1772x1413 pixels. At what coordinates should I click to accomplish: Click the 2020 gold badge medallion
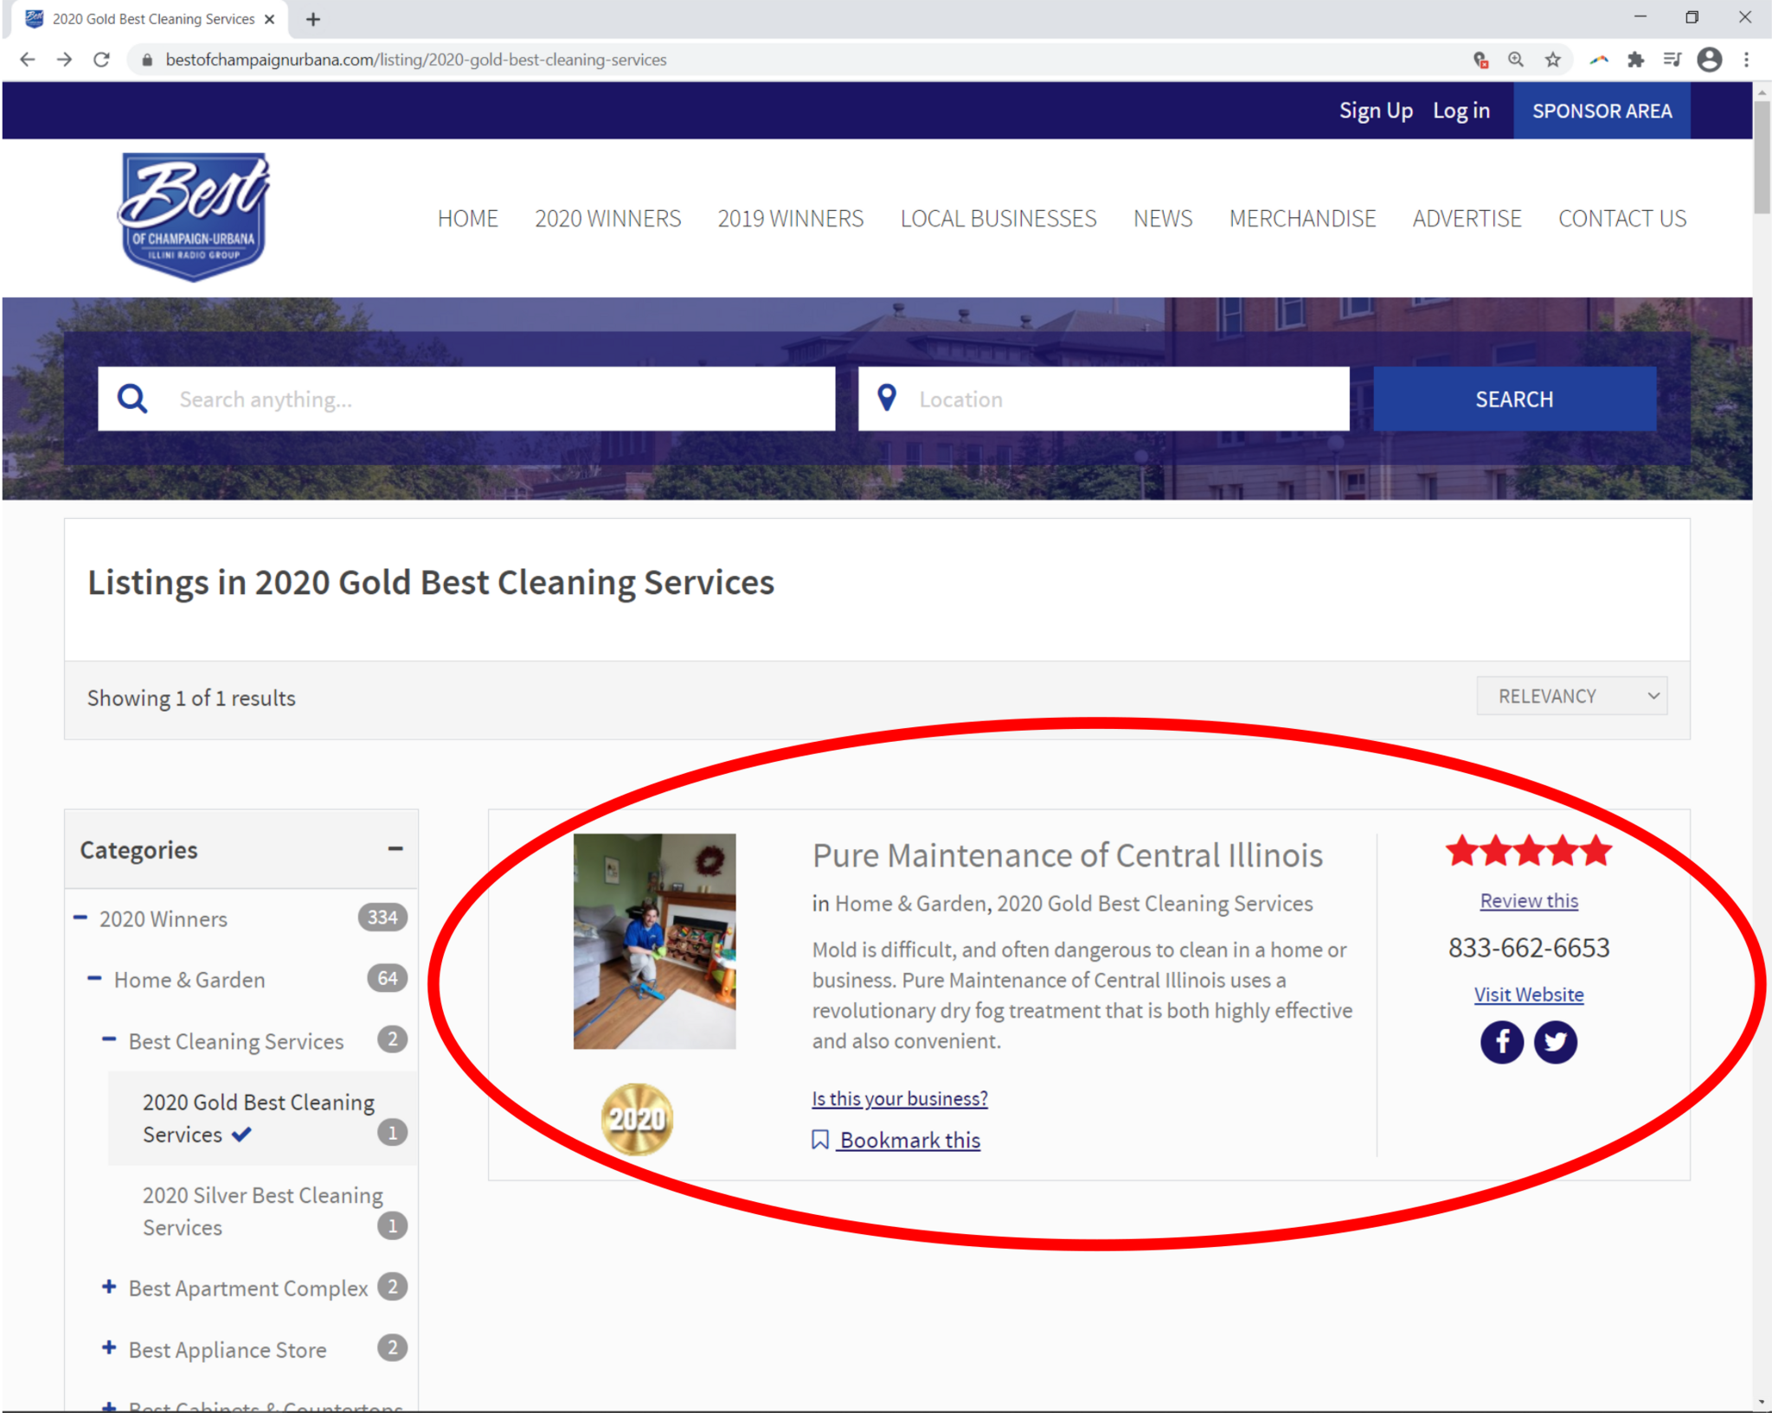pos(638,1120)
